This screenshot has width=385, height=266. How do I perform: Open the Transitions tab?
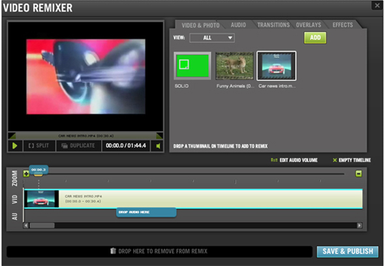point(273,25)
